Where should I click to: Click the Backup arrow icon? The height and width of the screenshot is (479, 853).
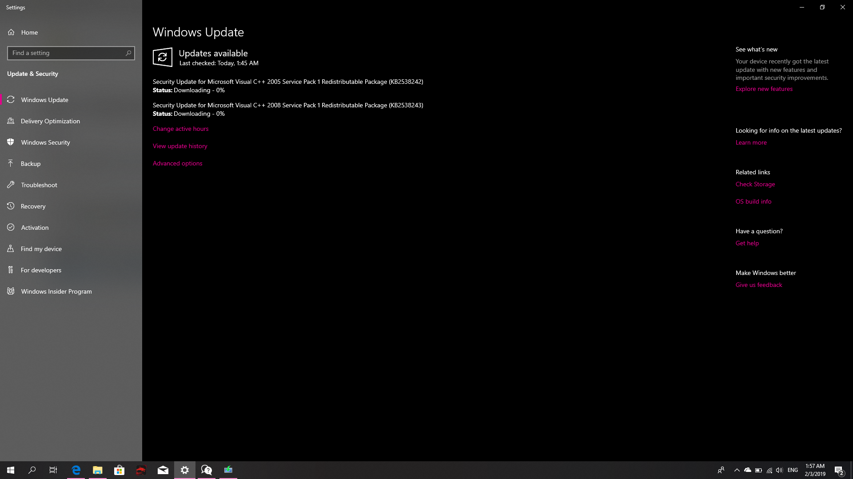[x=11, y=164]
